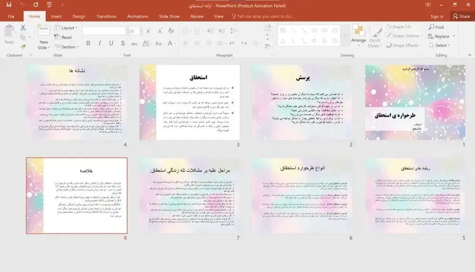Select slide 6 'انواع طرحواره استحقاق' thumbnail
475x272 pixels.
(302, 195)
